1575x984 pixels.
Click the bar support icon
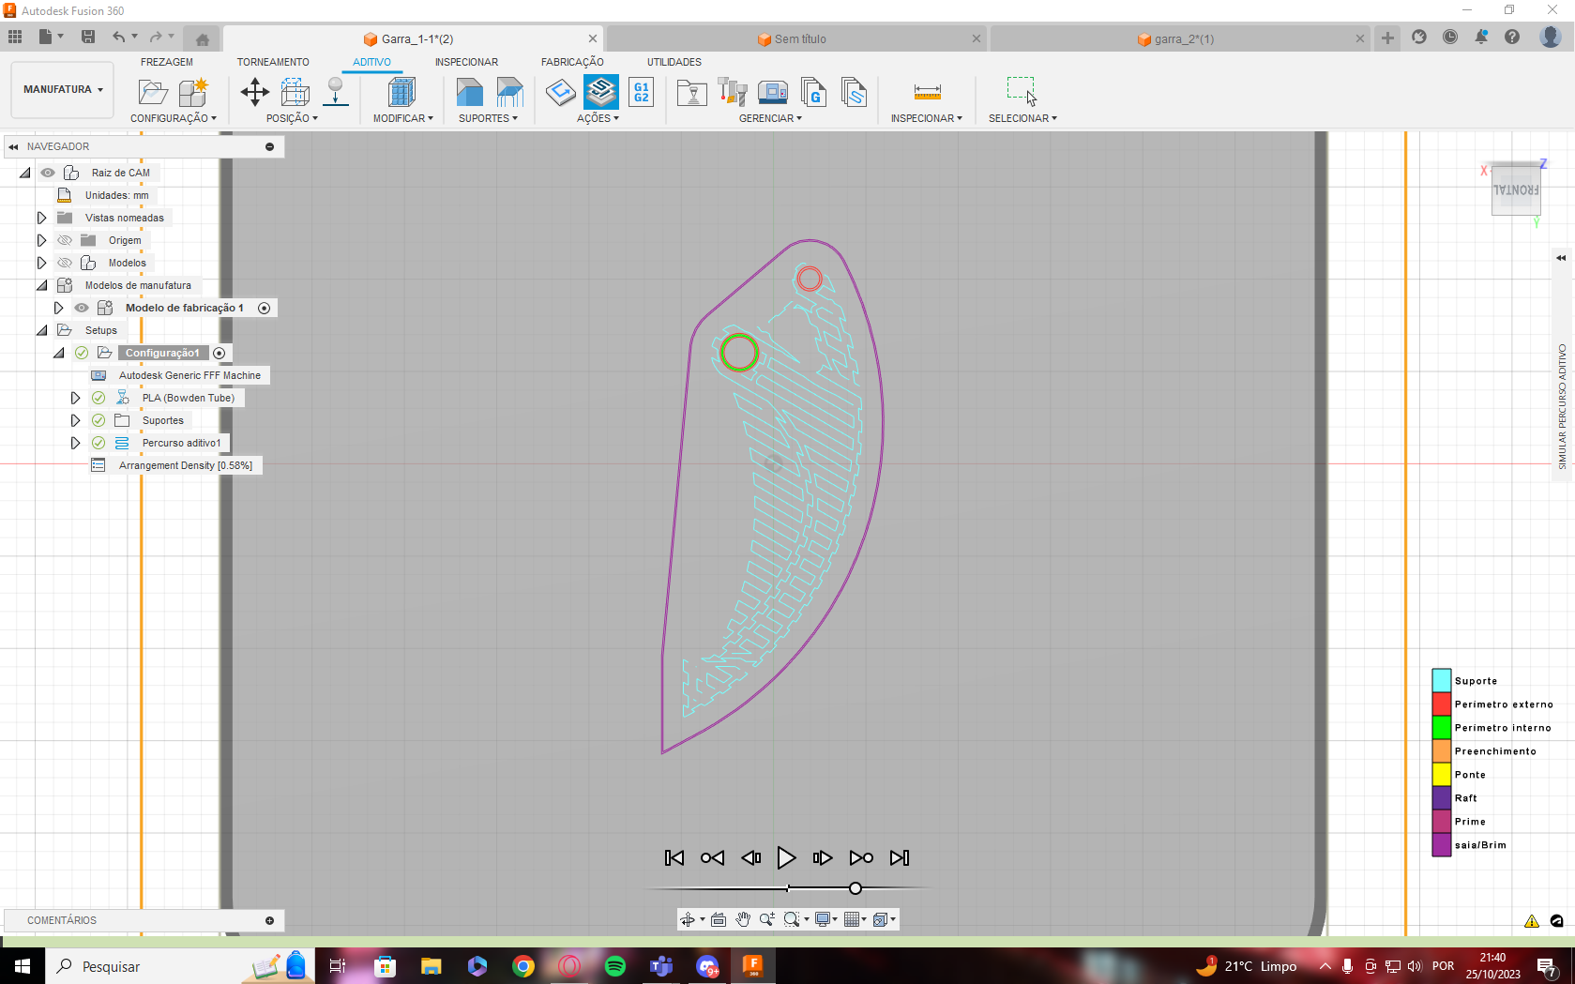coord(509,92)
